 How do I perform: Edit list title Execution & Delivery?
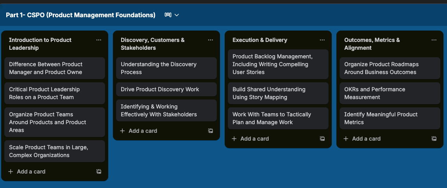[260, 40]
